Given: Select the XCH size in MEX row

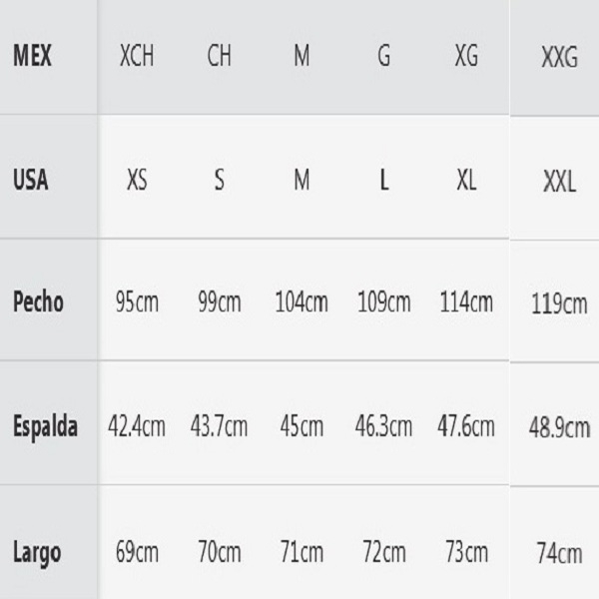Looking at the screenshot, I should coord(137,56).
